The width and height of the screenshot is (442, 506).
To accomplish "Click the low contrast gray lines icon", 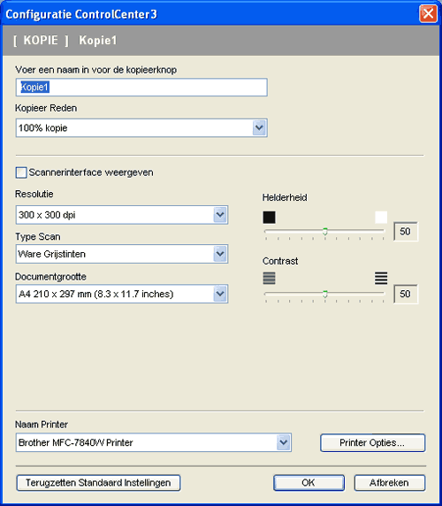I will (x=270, y=278).
